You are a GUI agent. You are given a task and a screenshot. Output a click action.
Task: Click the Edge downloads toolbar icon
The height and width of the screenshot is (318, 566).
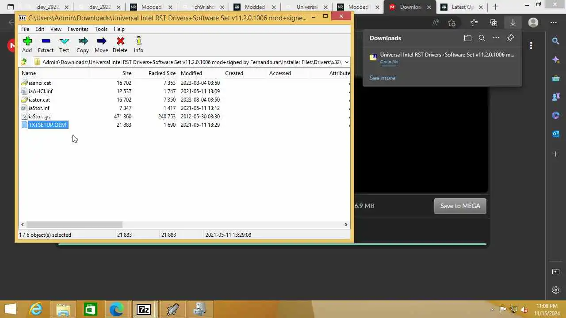[x=513, y=23]
